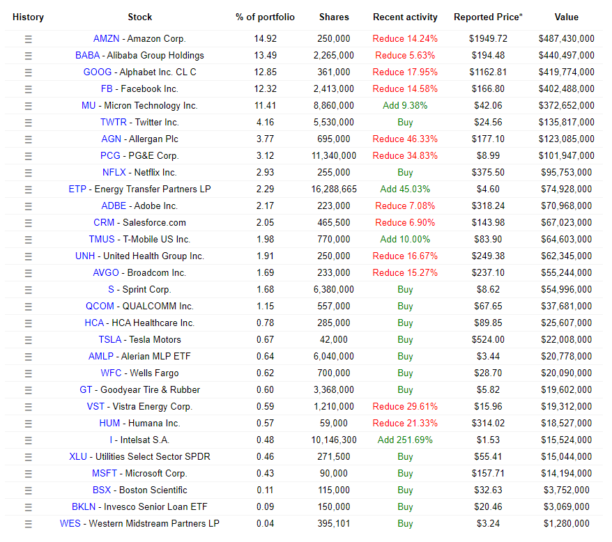Select the '$1,280,000' value cell
Image resolution: width=612 pixels, height=542 pixels.
[566, 524]
